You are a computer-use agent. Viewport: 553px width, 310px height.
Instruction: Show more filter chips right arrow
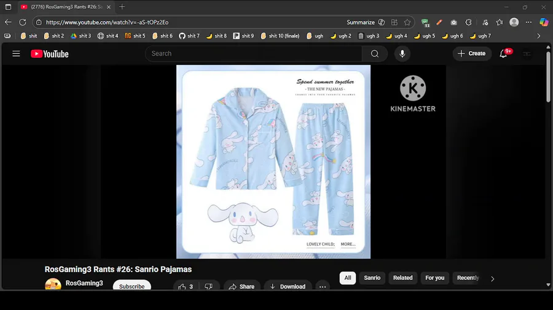(492, 279)
